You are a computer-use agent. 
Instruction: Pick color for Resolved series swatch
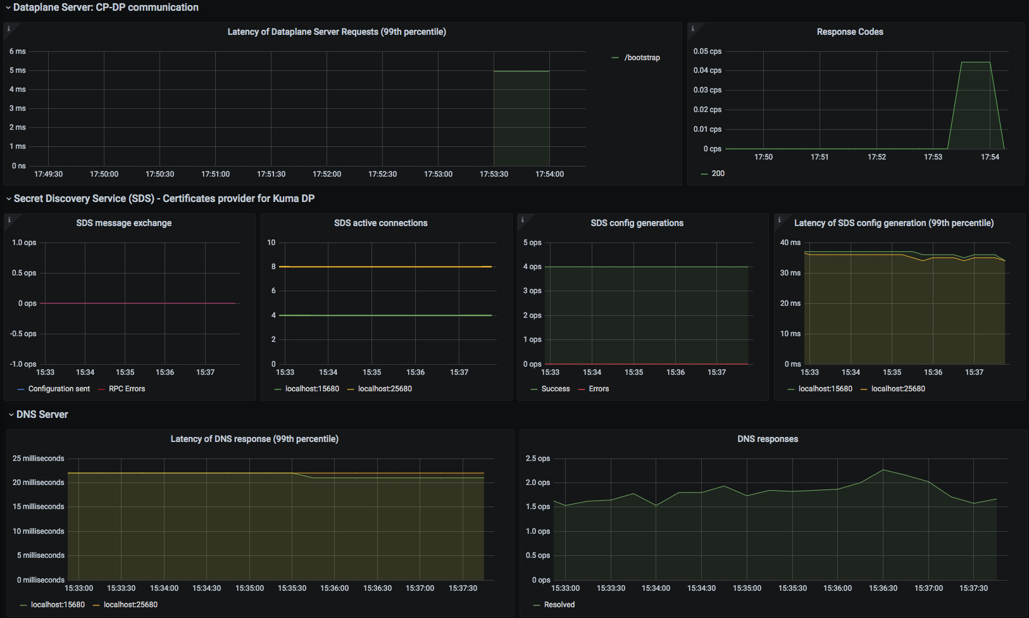(537, 605)
